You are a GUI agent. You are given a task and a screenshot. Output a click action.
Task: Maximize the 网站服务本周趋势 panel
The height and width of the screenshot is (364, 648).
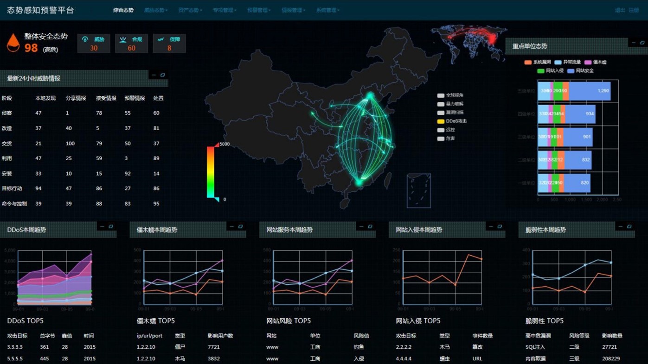[370, 226]
